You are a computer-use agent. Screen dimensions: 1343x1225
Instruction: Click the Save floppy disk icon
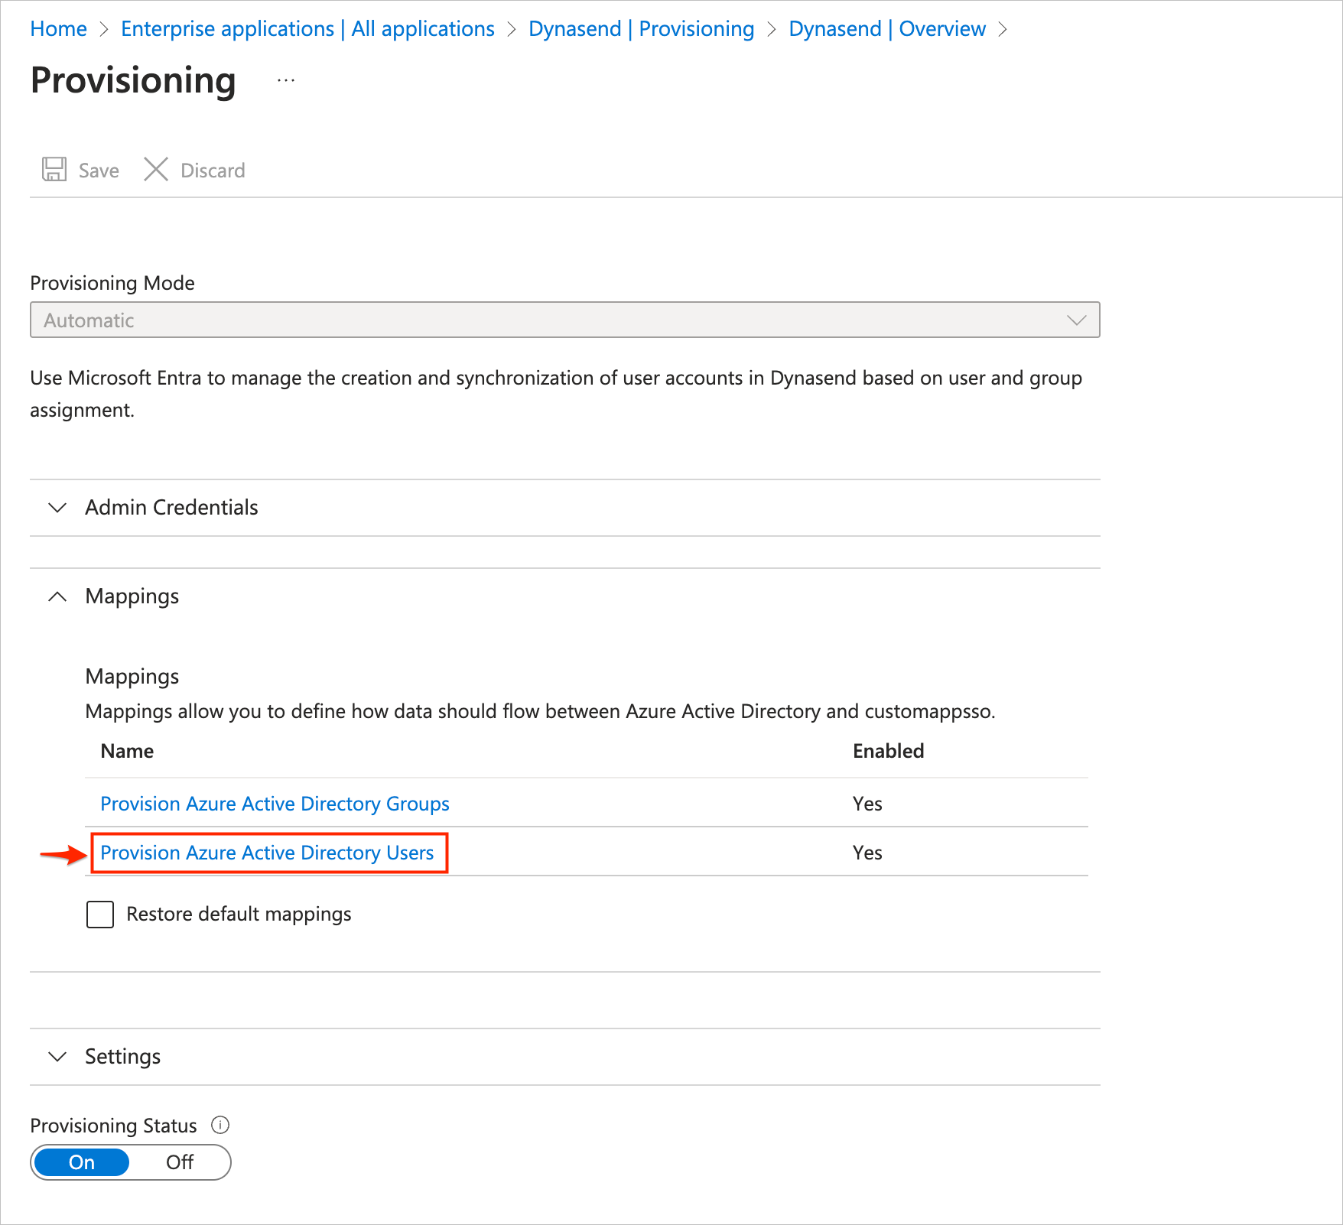click(x=54, y=169)
